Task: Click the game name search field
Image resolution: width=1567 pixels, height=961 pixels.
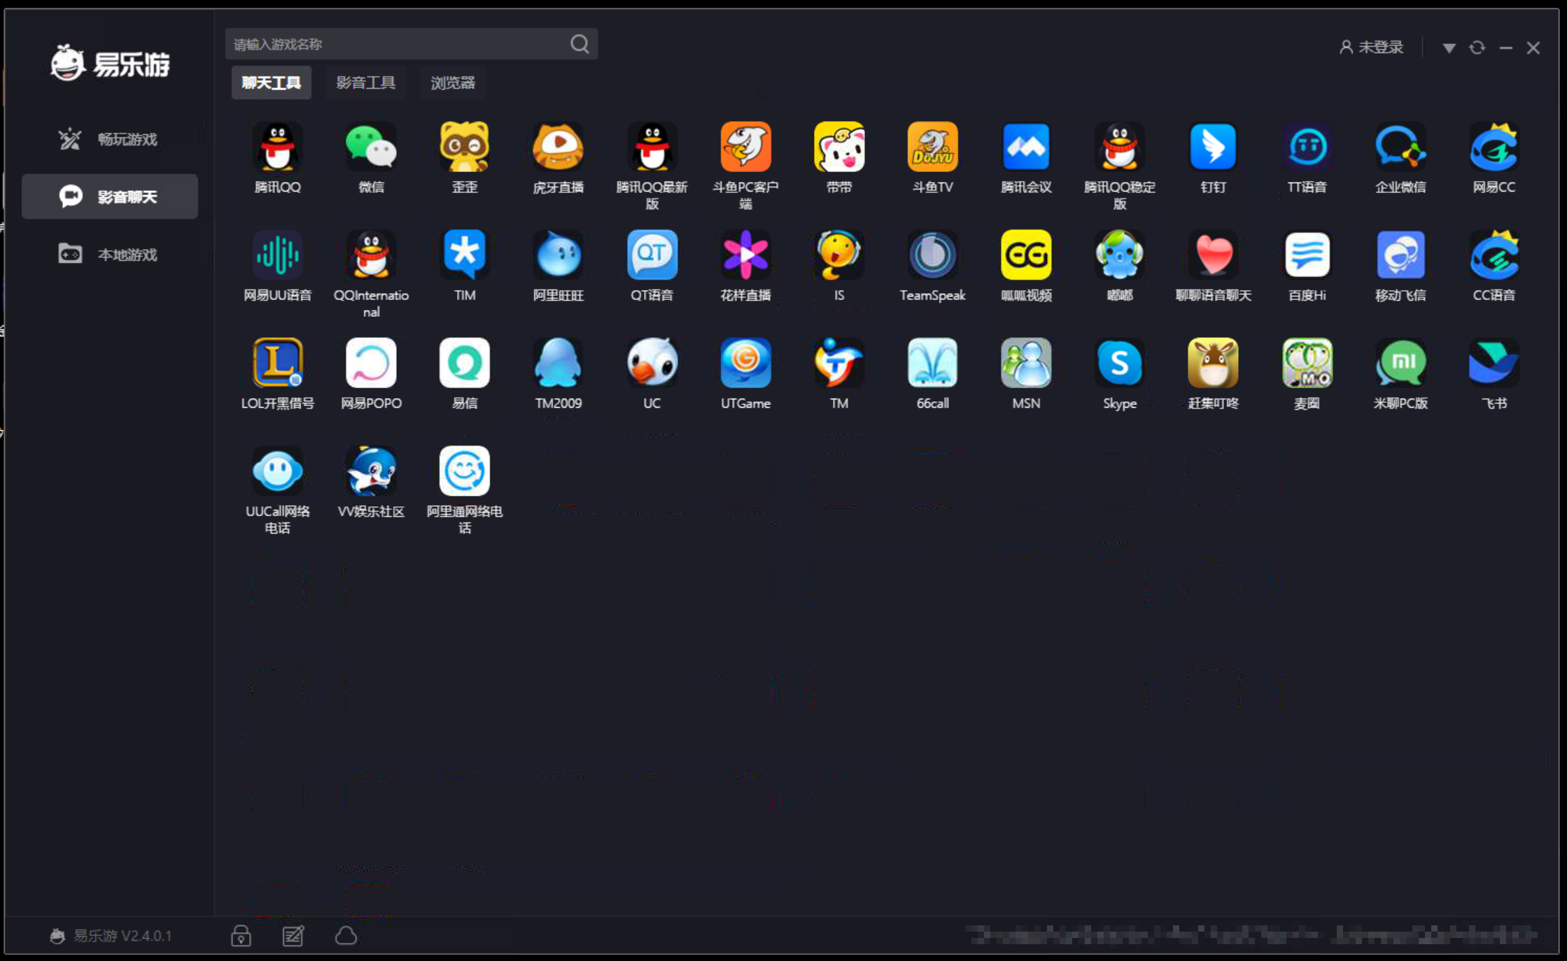Action: [412, 44]
